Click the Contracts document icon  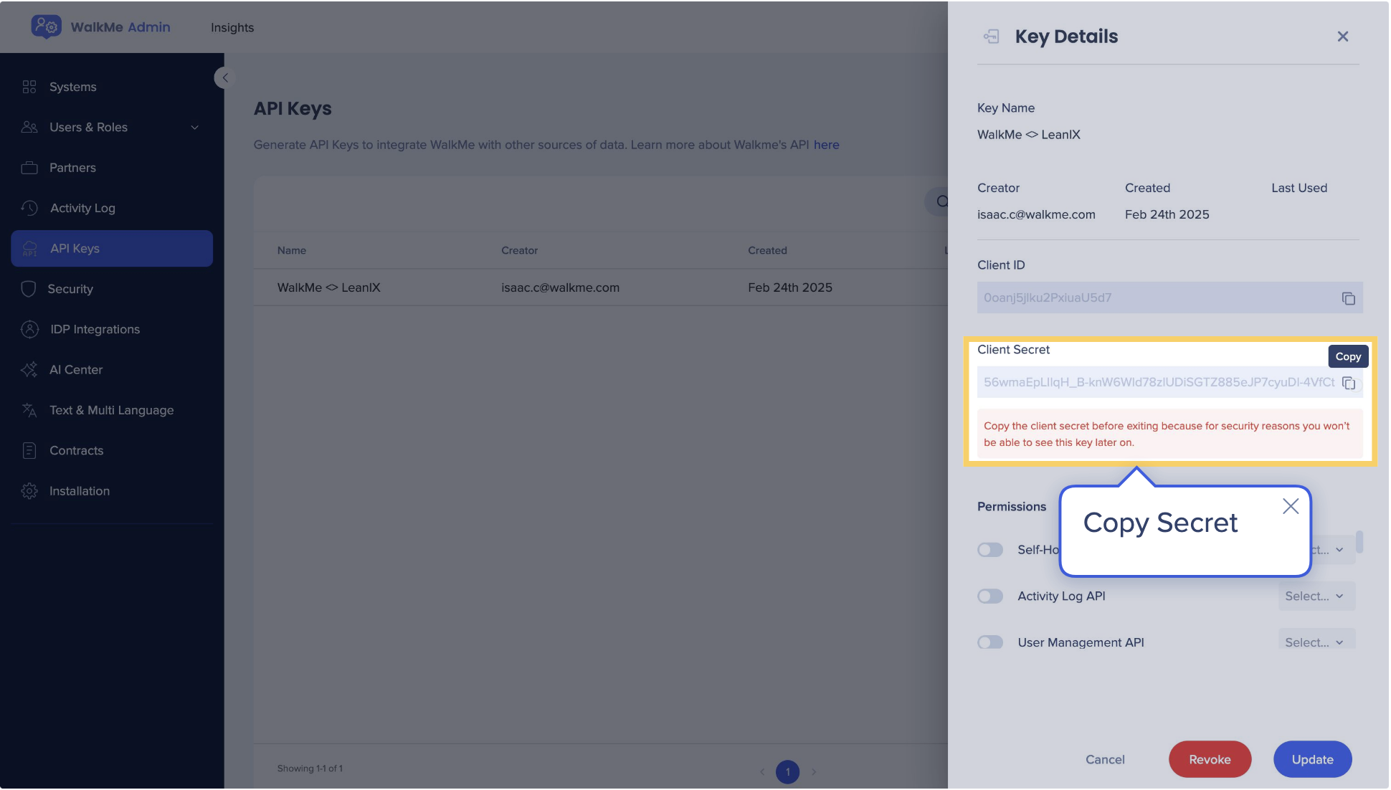point(29,451)
